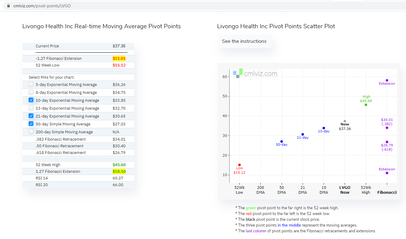Select the green 52 week high point
The image size is (406, 239).
tap(366, 105)
